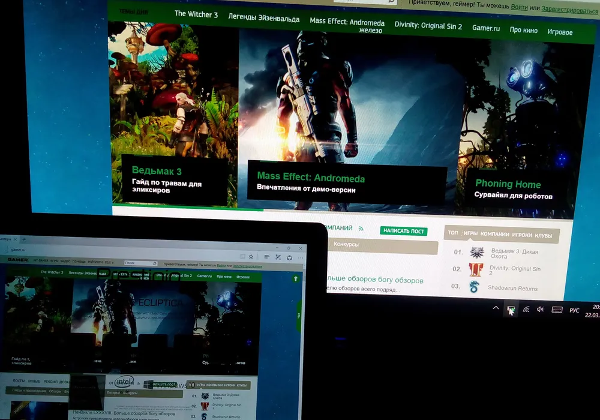Click the GAMER logo on the tablet
The height and width of the screenshot is (420, 600).
(17, 260)
